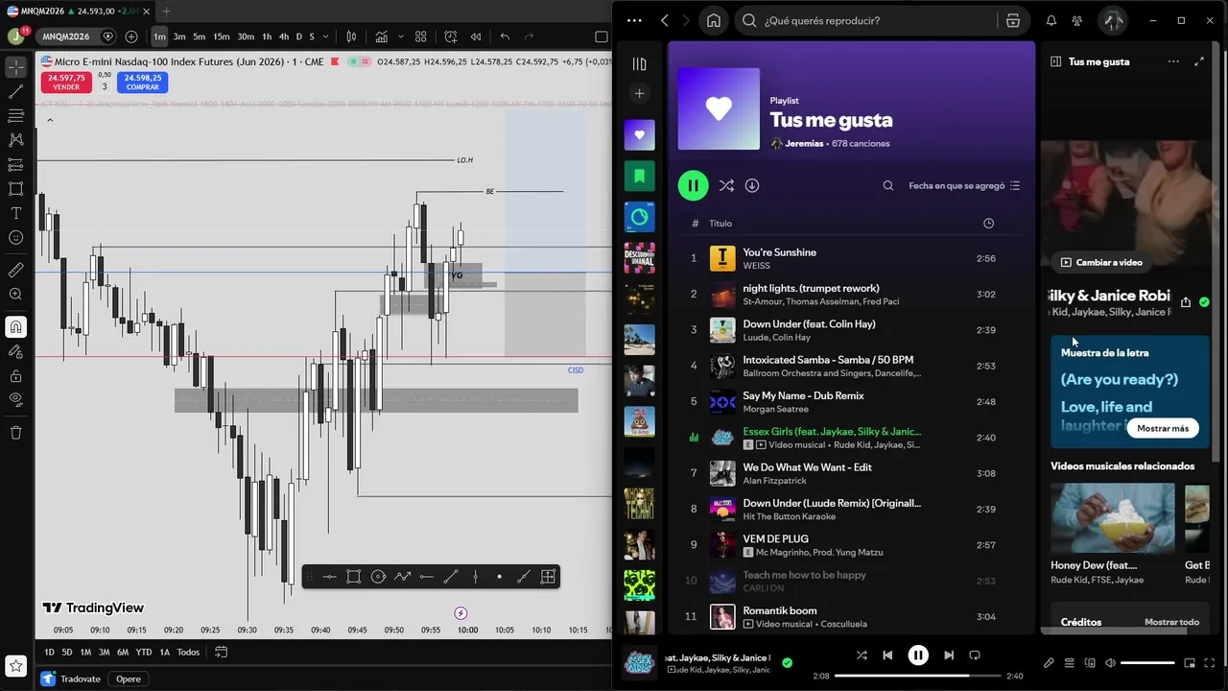Switch to the 15m timeframe
Image resolution: width=1228 pixels, height=691 pixels.
pos(221,36)
